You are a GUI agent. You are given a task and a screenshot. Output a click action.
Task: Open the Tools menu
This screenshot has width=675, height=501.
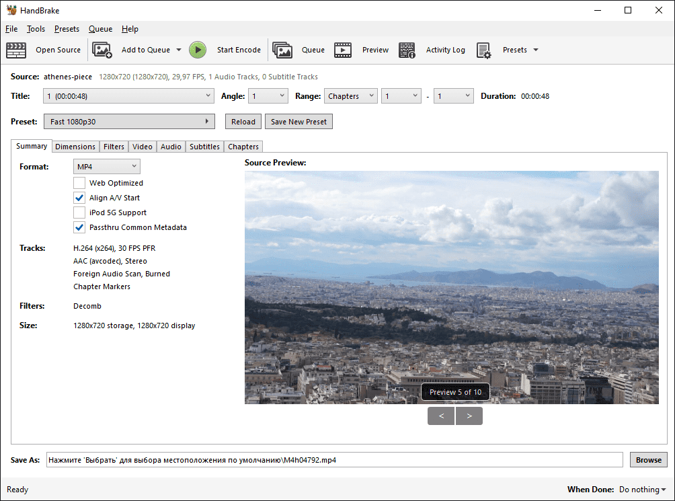pyautogui.click(x=36, y=29)
